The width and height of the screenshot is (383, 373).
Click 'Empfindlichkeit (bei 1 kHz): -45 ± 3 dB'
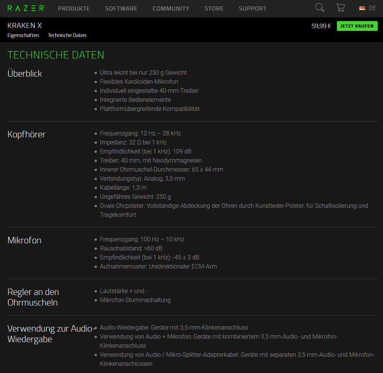(x=150, y=257)
